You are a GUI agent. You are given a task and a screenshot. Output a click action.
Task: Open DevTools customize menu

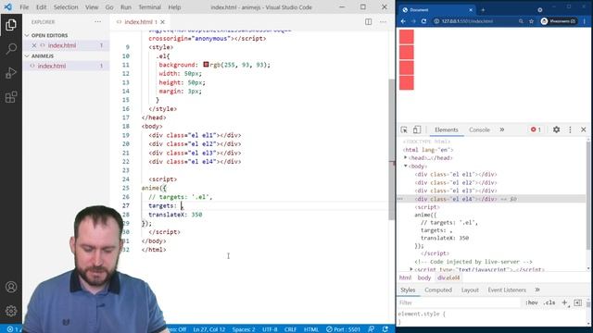570,129
